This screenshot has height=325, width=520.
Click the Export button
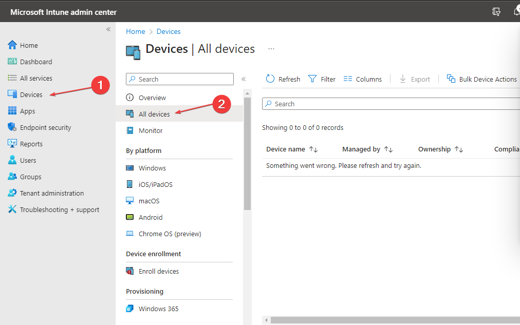pos(415,79)
